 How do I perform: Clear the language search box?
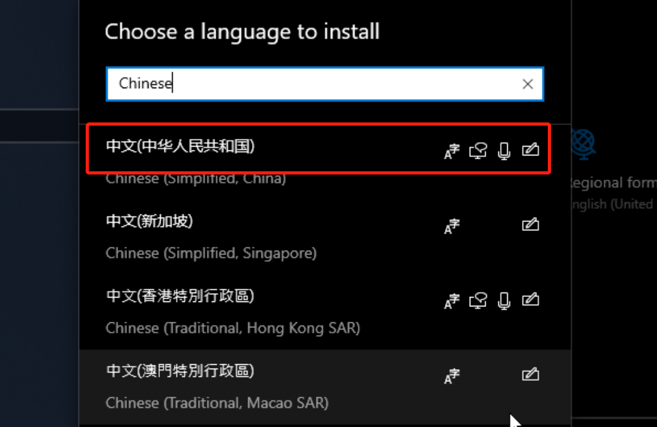click(x=528, y=84)
